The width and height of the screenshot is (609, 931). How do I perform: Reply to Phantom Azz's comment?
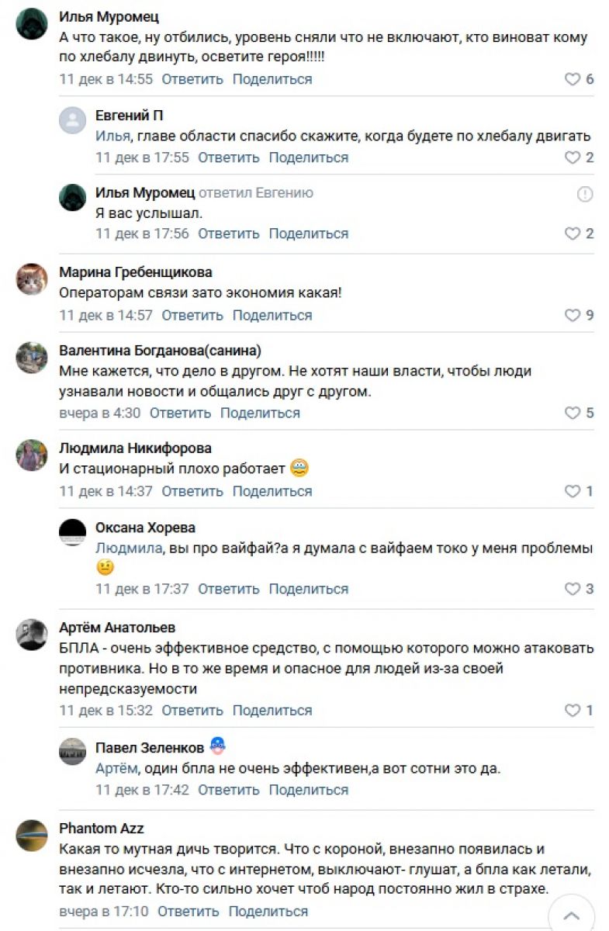[189, 912]
